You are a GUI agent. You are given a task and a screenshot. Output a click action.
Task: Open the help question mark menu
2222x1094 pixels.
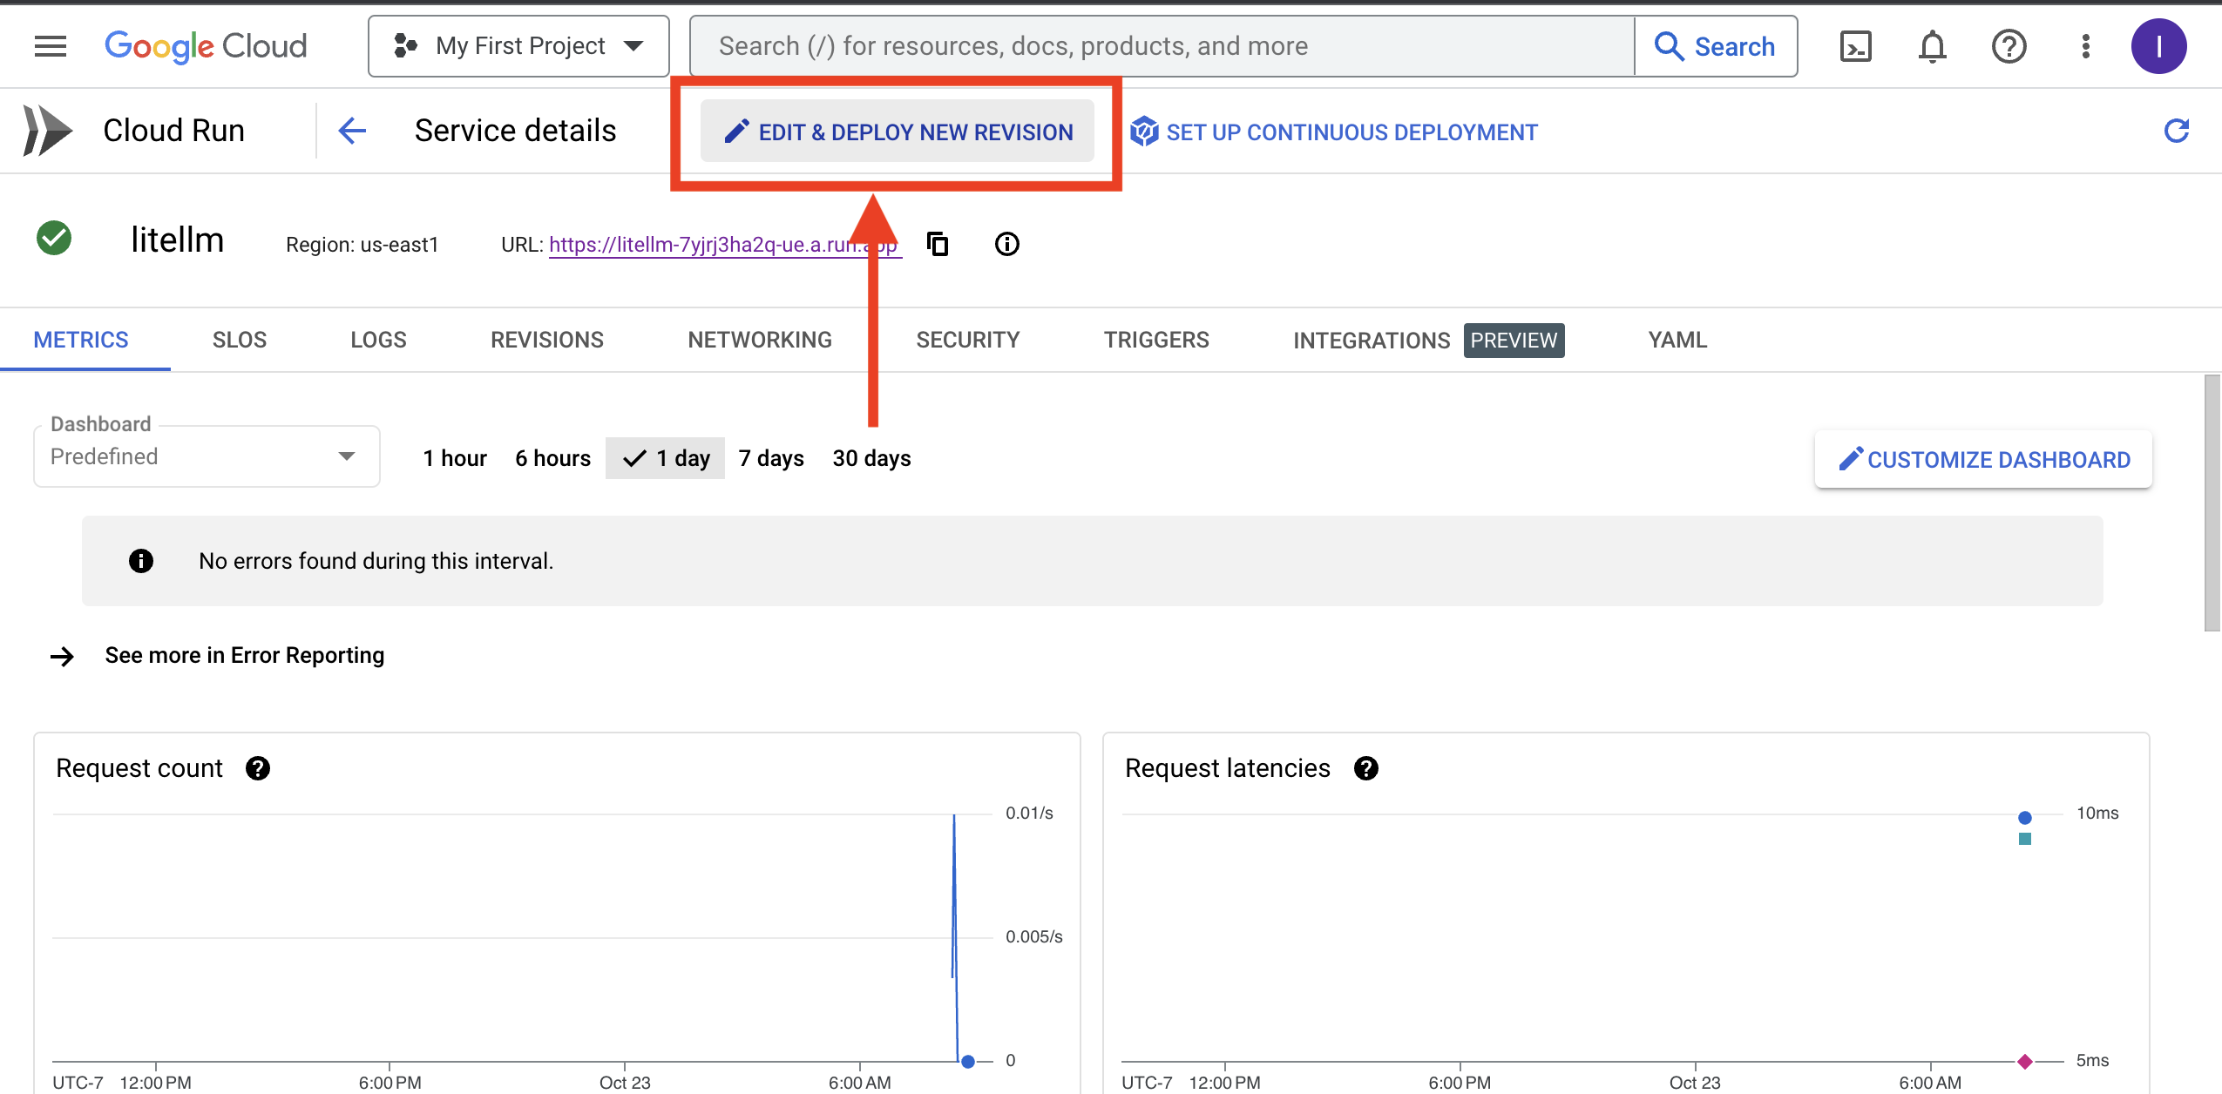point(2009,46)
